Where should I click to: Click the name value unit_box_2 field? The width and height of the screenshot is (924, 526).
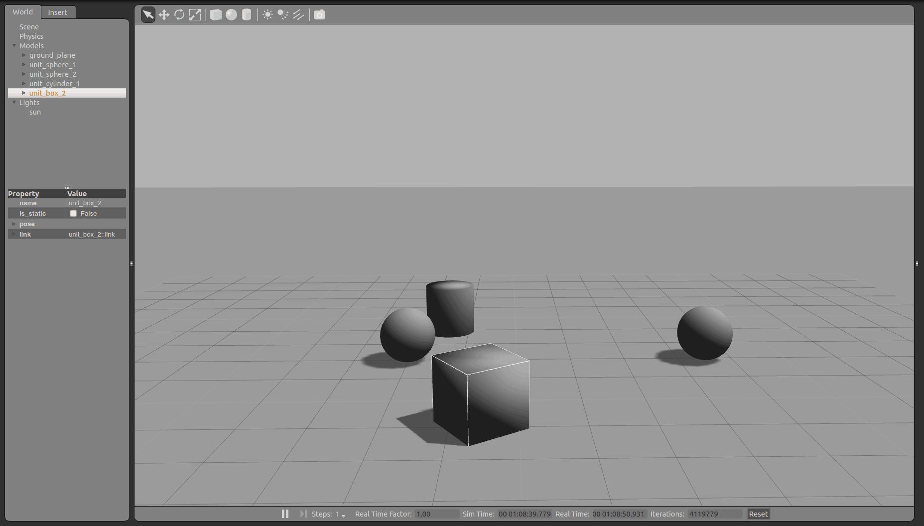tap(97, 203)
